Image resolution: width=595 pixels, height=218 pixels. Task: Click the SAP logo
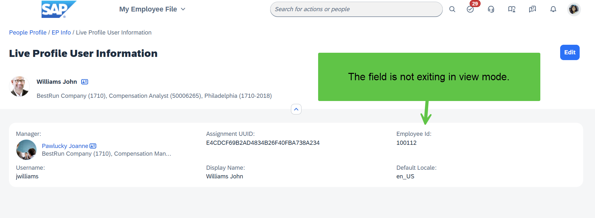click(59, 9)
